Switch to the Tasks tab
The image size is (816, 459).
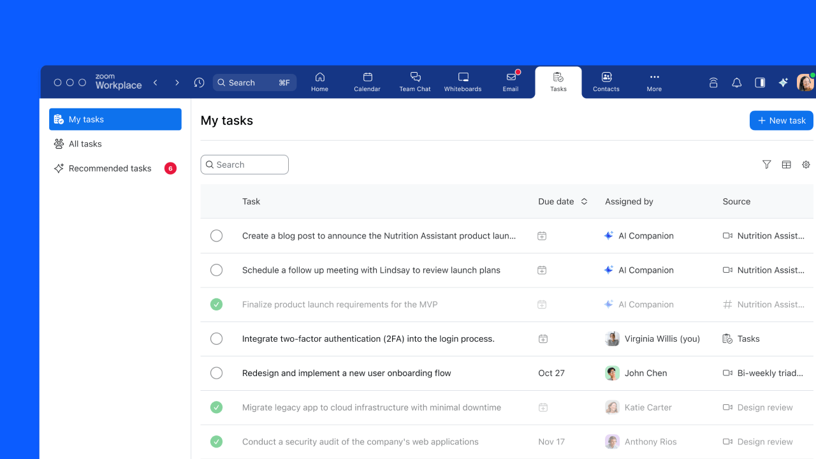click(558, 82)
